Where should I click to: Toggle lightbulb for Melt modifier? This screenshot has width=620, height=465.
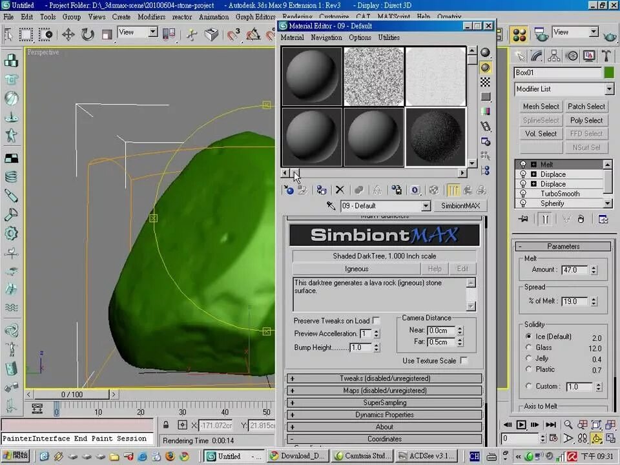point(523,164)
